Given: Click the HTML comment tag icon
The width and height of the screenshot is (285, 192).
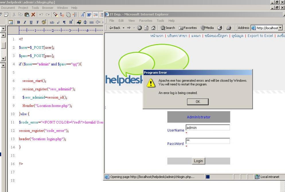Looking at the screenshot, I should 98,22.
